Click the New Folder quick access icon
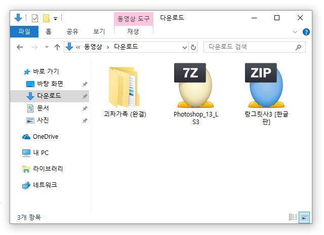Image resolution: width=324 pixels, height=235 pixels. 46,18
